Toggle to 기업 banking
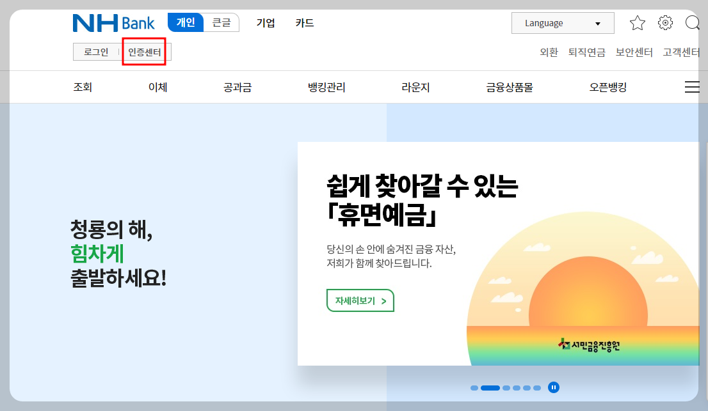The width and height of the screenshot is (708, 411). tap(266, 23)
